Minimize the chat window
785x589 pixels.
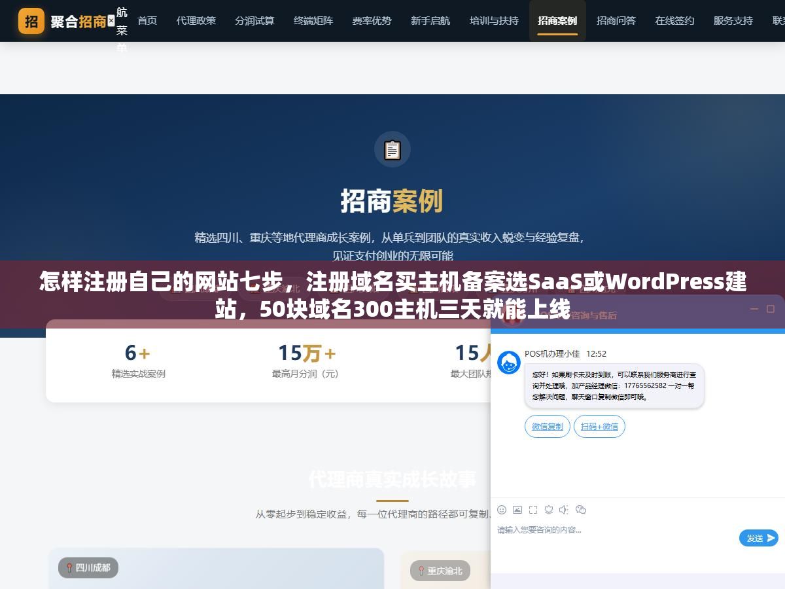(754, 309)
